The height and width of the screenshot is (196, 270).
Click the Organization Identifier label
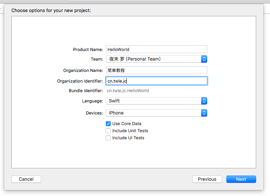point(80,81)
